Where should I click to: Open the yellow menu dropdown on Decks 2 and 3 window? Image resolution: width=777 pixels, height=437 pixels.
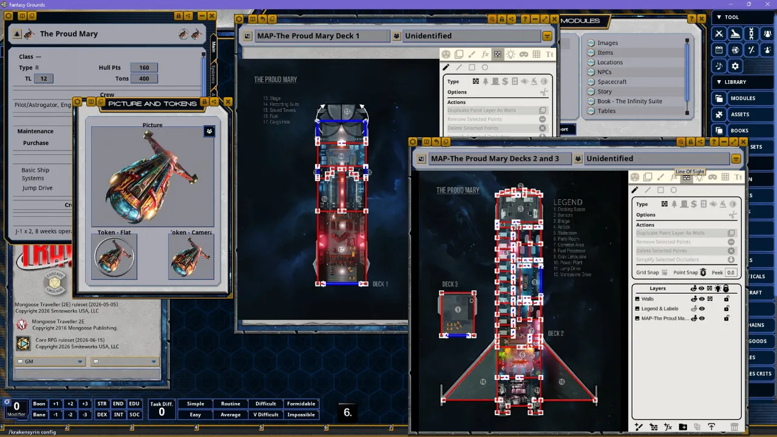736,159
